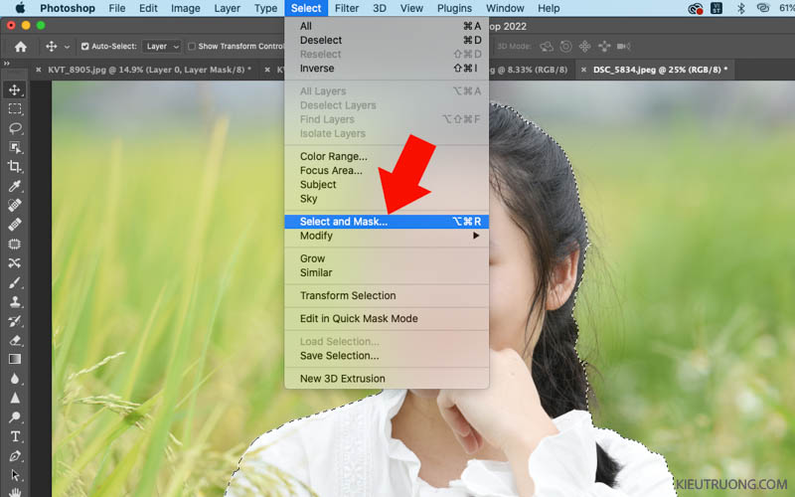The height and width of the screenshot is (497, 795).
Task: Click the 3D slide camera icon
Action: coord(604,47)
